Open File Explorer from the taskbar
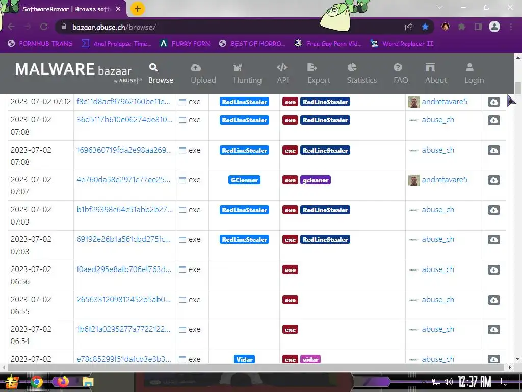Viewport: 522px width, 392px height. (88, 382)
